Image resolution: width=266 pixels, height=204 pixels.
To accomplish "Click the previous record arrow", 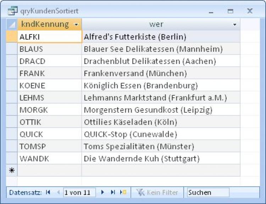I will (59, 192).
